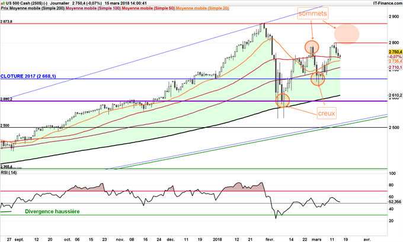This screenshot has height=242, width=403.
Task: Click the 100 value on RSI axis
Action: pos(392,173)
